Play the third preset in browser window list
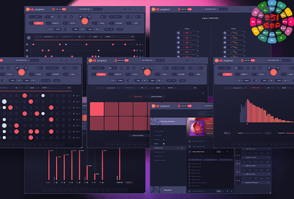This screenshot has width=294, height=199. 190,152
